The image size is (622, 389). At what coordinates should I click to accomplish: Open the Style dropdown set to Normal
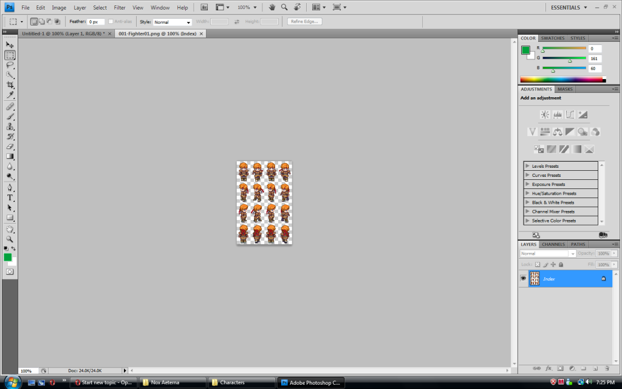tap(173, 22)
